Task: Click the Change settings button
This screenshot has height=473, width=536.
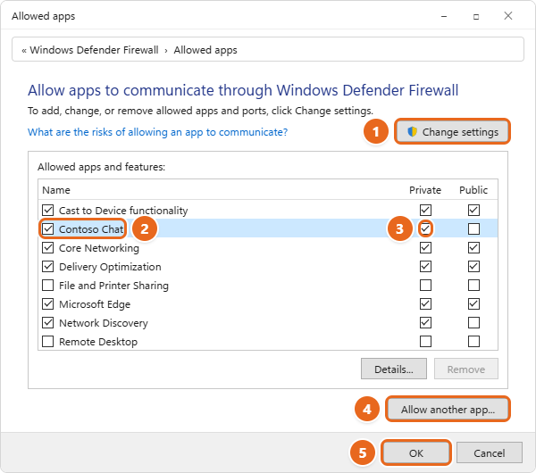Action: click(x=452, y=132)
